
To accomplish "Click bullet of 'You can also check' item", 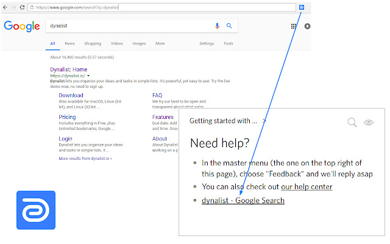I will click(195, 187).
